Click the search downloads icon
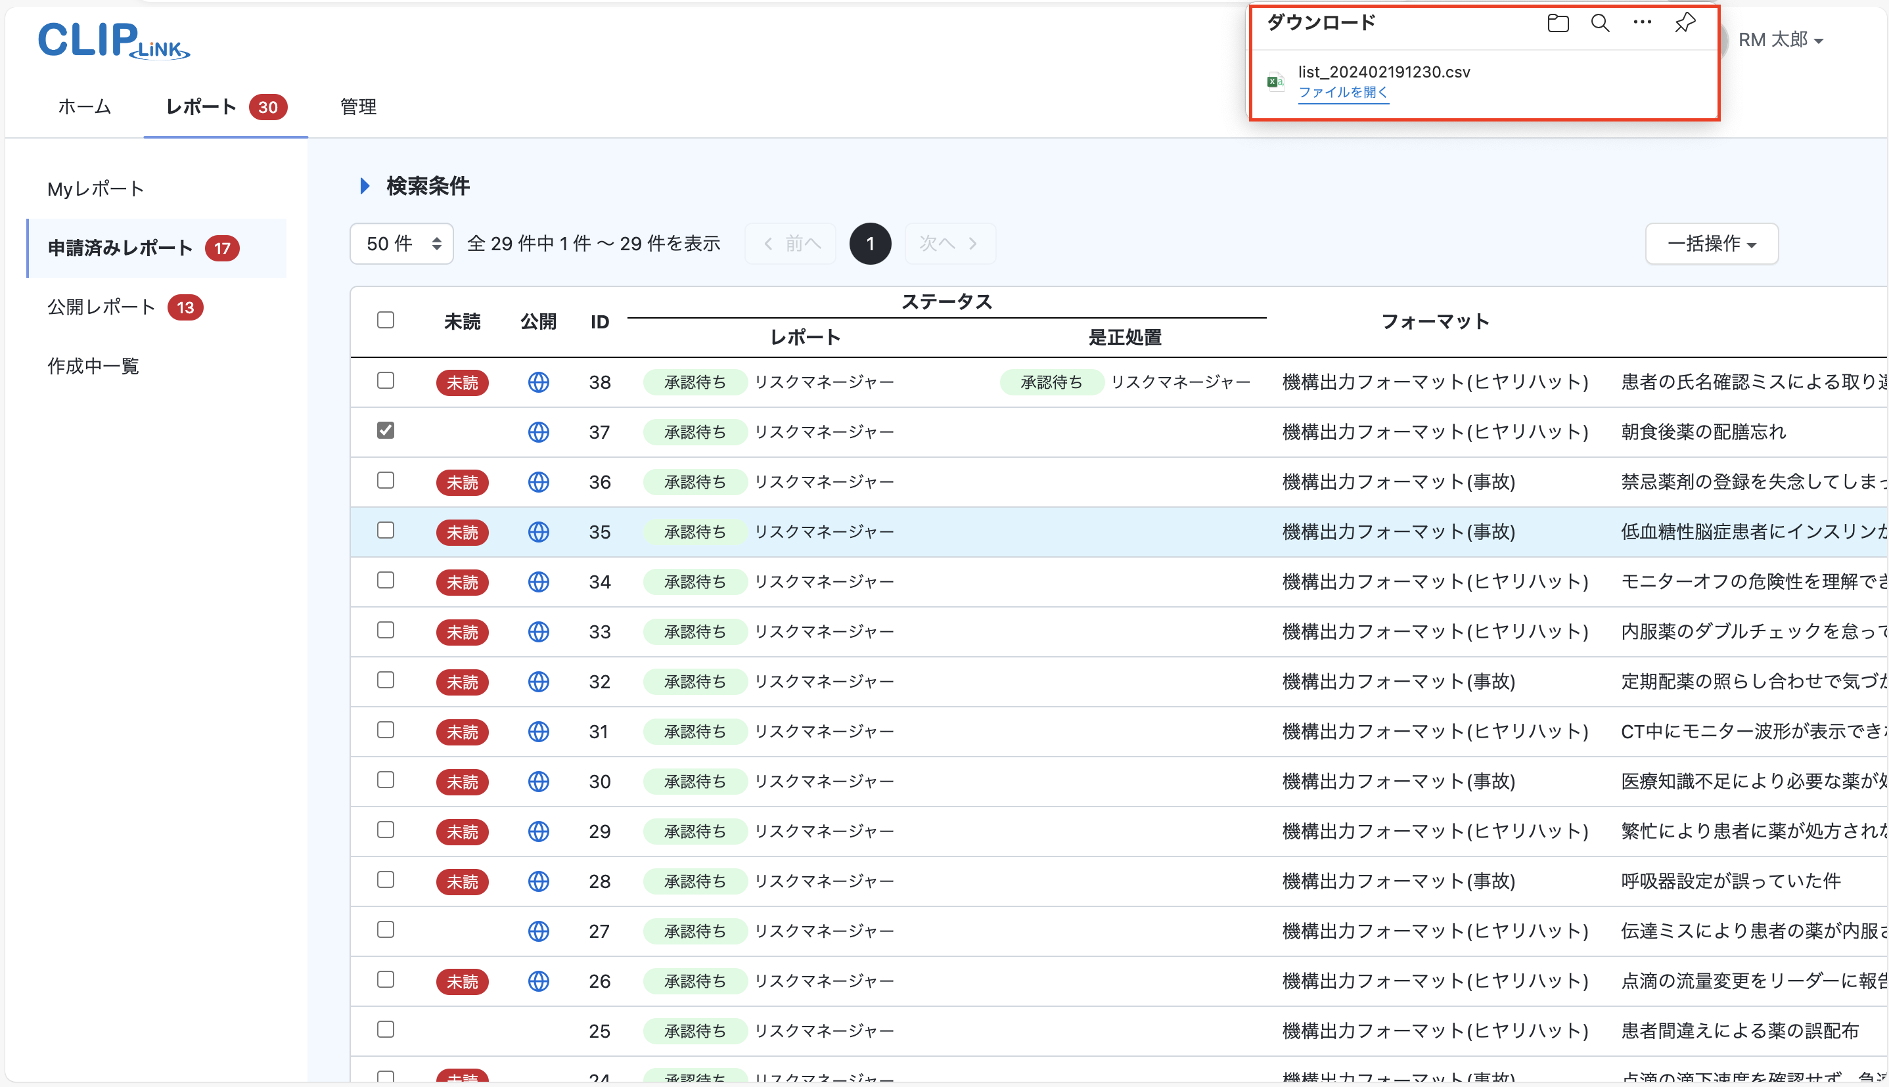The image size is (1889, 1087). (x=1599, y=22)
